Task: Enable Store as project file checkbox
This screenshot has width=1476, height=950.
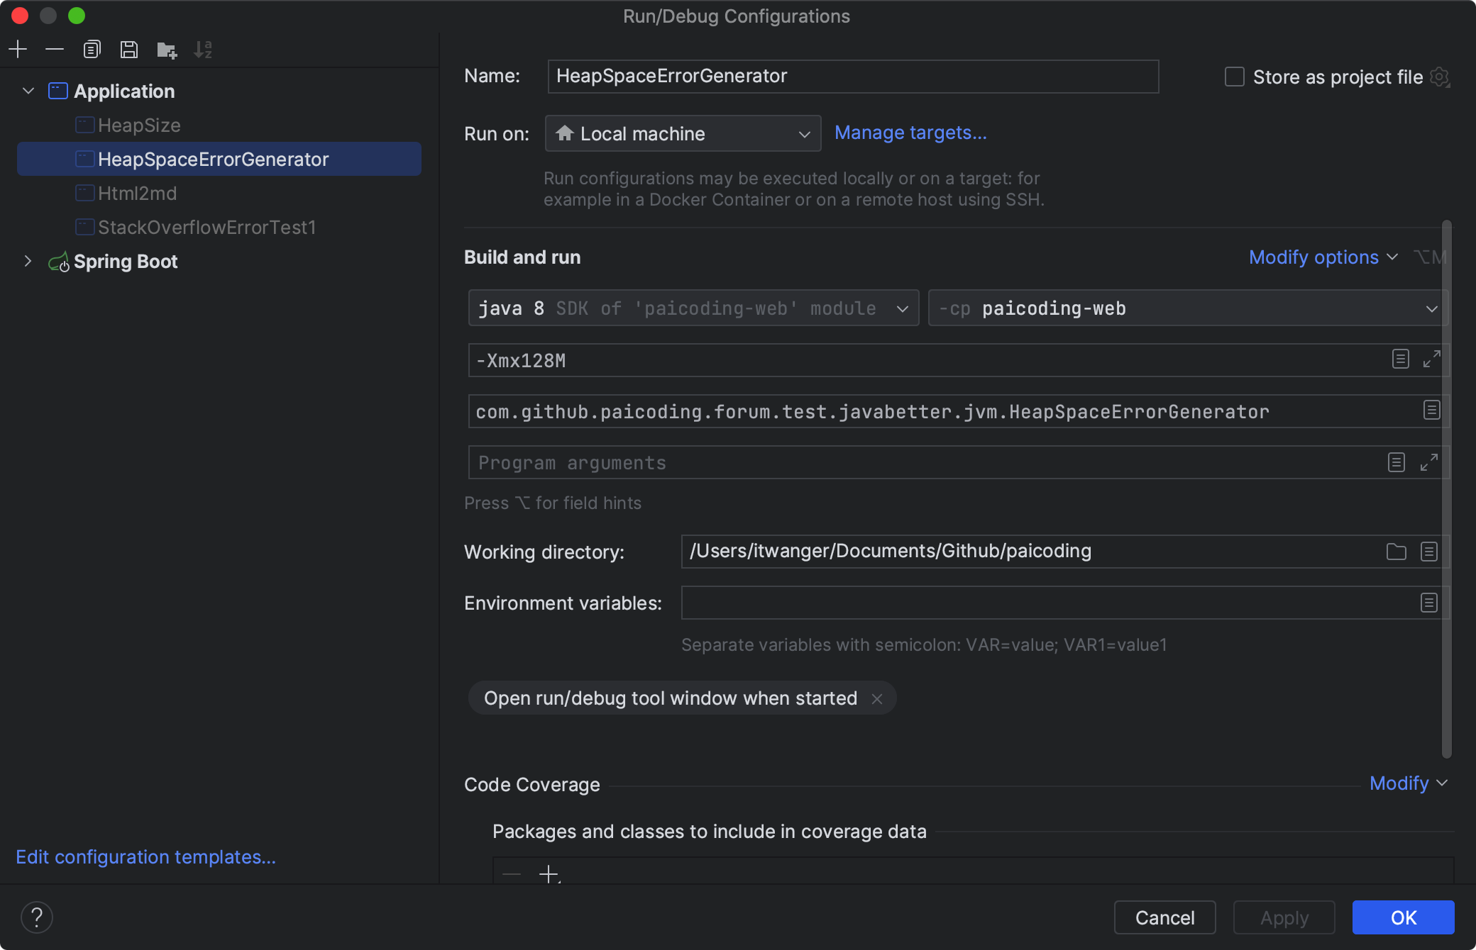Action: pyautogui.click(x=1235, y=77)
